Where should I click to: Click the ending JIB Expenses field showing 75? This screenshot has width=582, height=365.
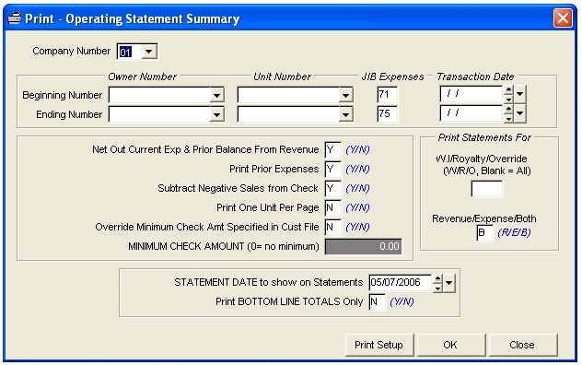click(x=387, y=113)
